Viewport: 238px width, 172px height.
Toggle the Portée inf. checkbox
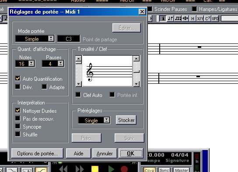(x=112, y=94)
